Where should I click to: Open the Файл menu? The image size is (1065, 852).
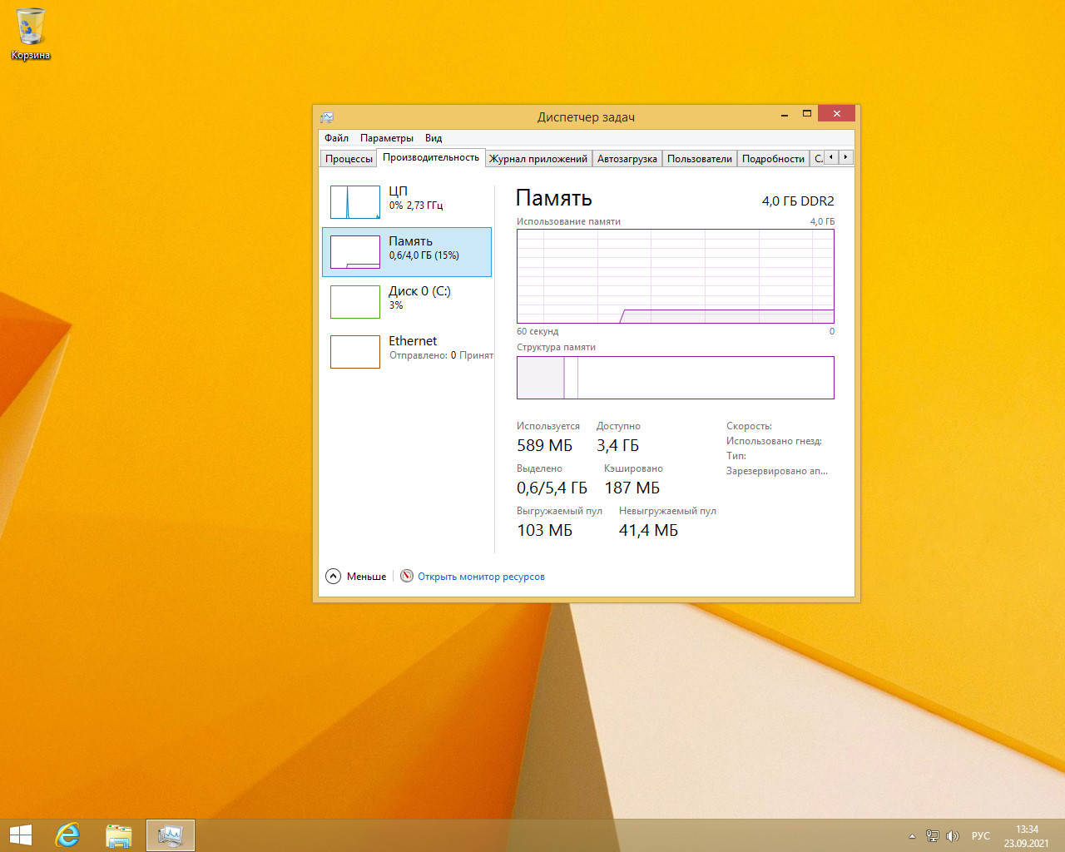(336, 138)
